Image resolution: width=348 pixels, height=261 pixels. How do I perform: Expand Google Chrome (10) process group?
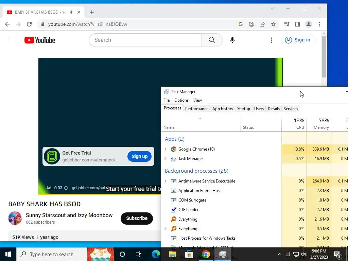pyautogui.click(x=166, y=149)
